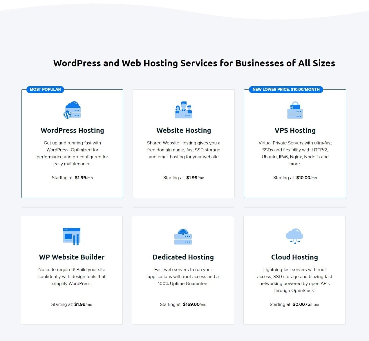Image resolution: width=369 pixels, height=341 pixels.
Task: Select the WP Website Builder card
Action: [x=72, y=270]
